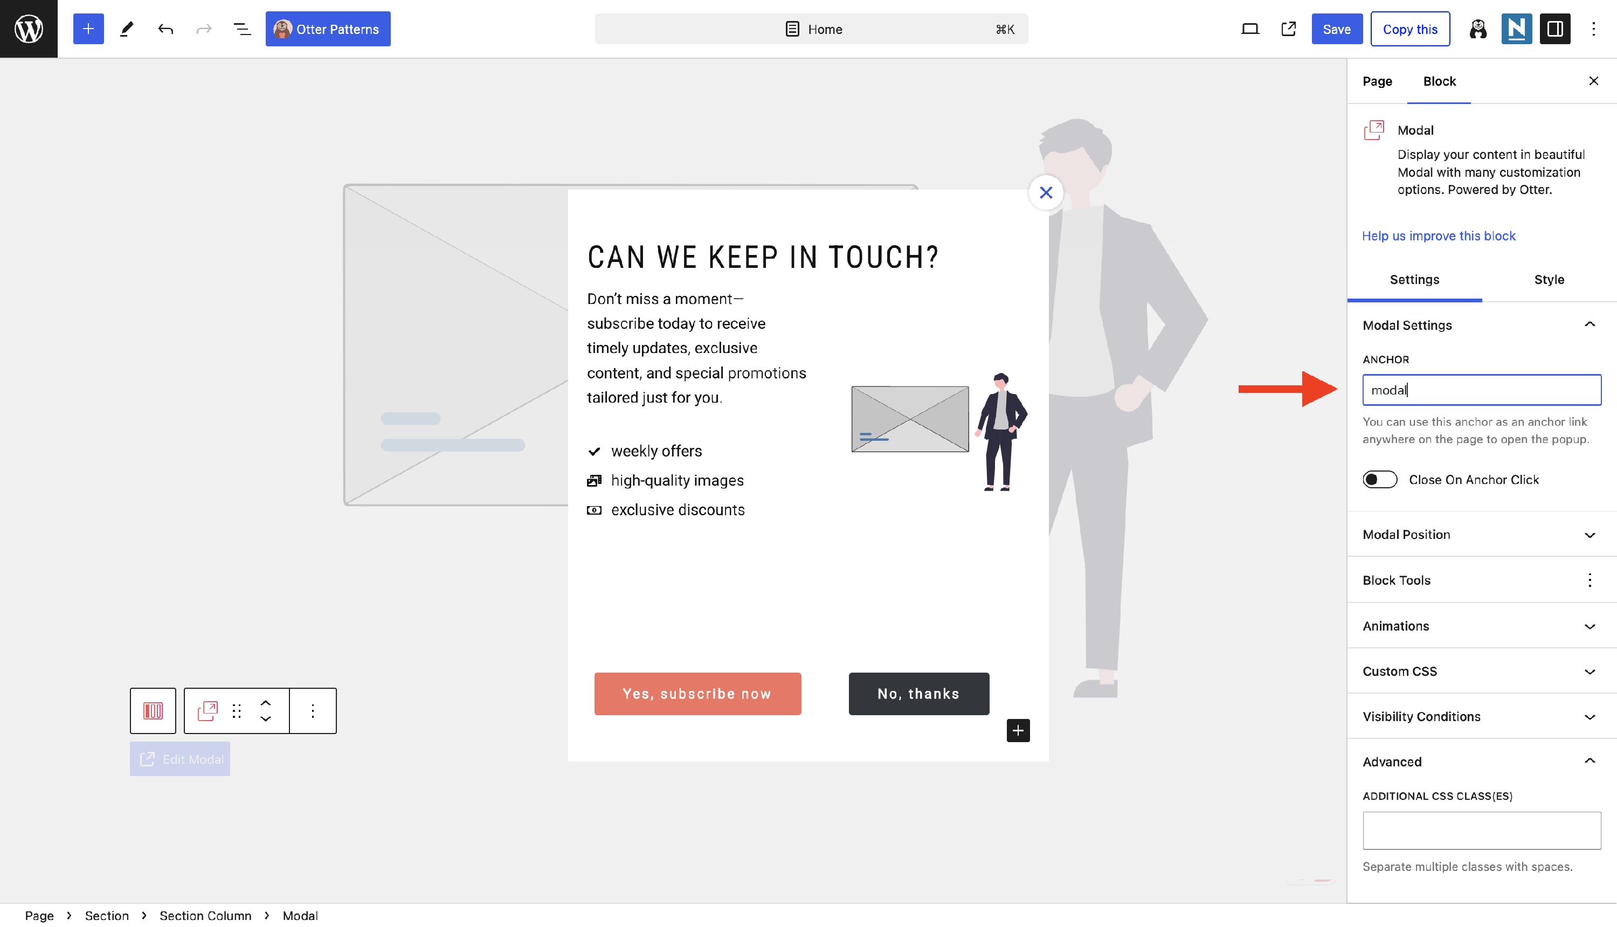This screenshot has width=1617, height=927.
Task: Click the Save button
Action: click(1336, 29)
